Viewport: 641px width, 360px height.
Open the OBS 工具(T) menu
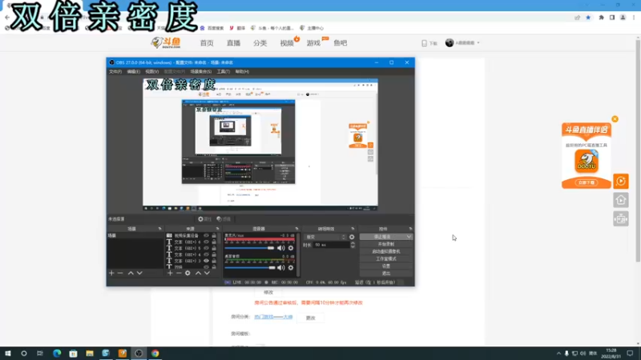pos(224,72)
